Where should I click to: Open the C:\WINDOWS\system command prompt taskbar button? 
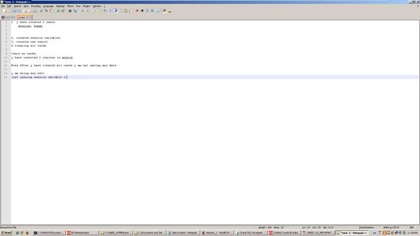coord(49,233)
